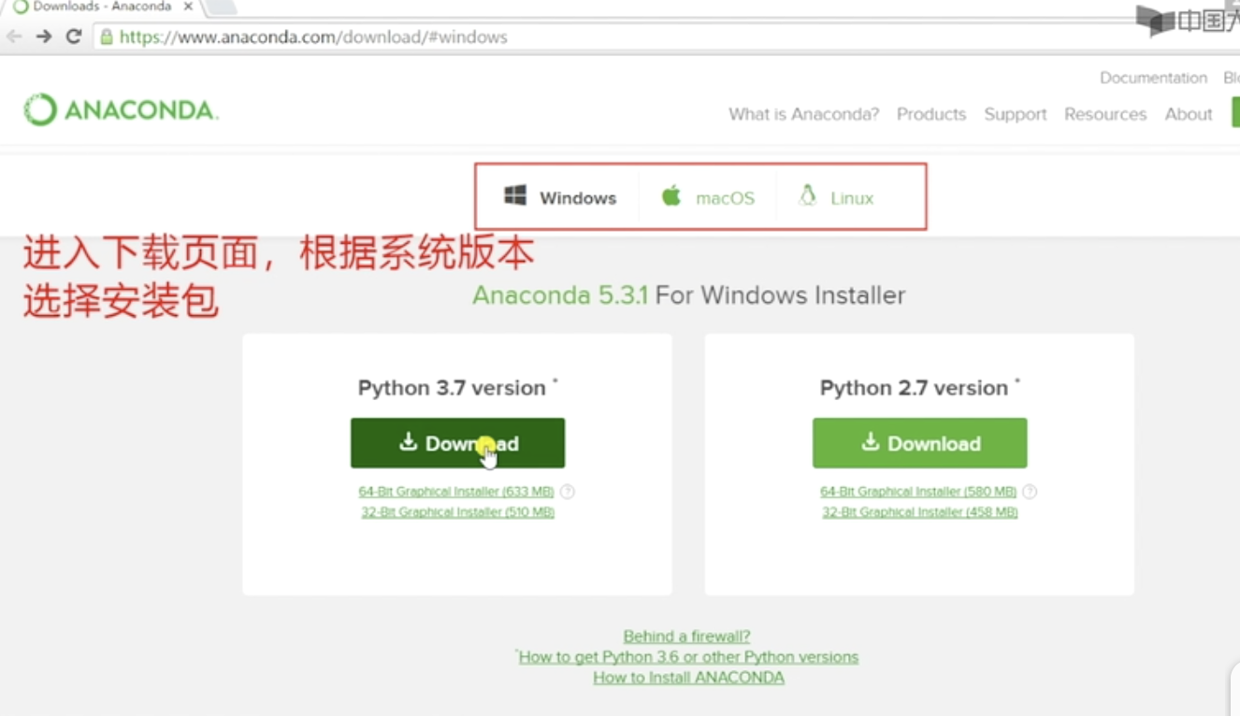Click the secure padlock icon in address bar
This screenshot has height=716, width=1240.
(x=107, y=37)
